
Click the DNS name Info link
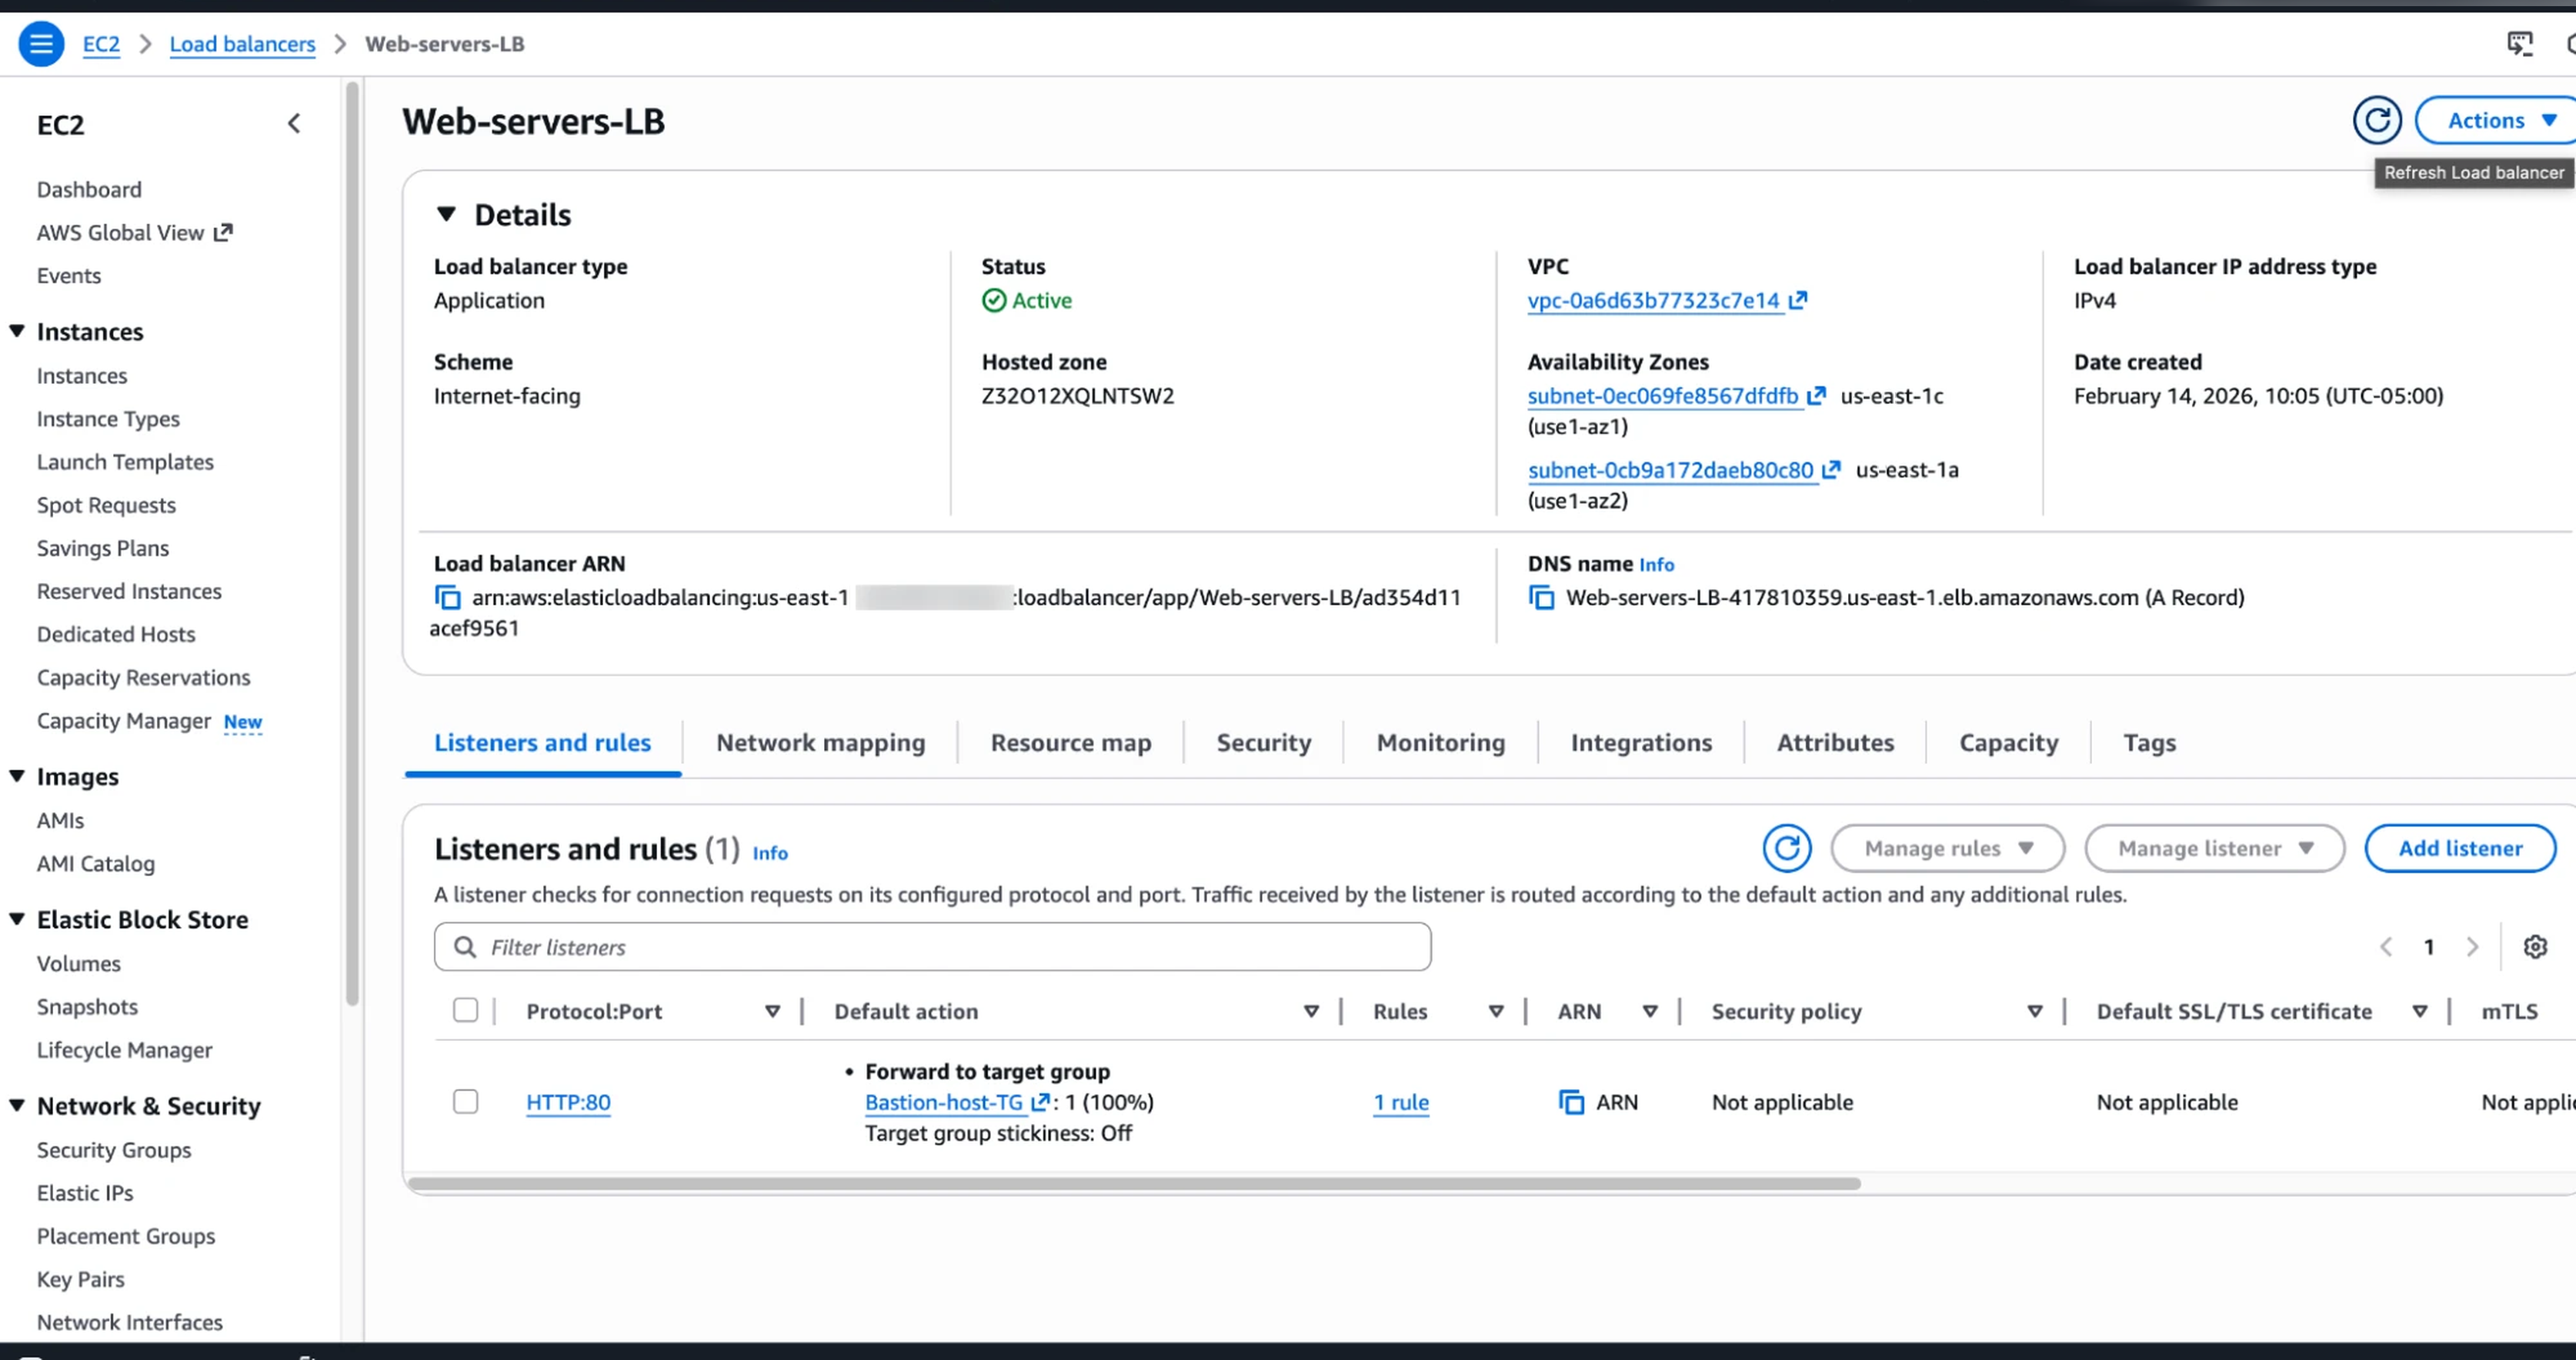[x=1656, y=564]
